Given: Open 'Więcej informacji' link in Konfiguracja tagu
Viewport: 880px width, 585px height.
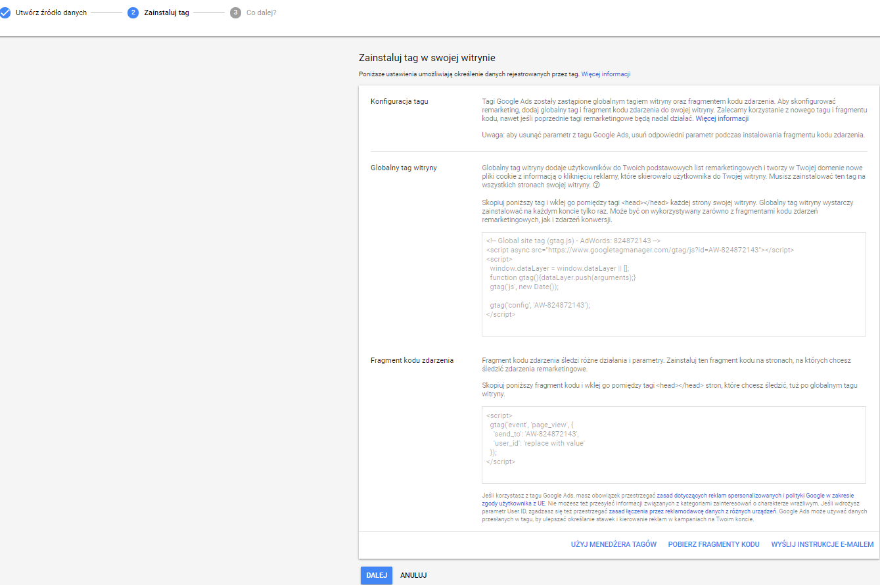Looking at the screenshot, I should point(722,119).
